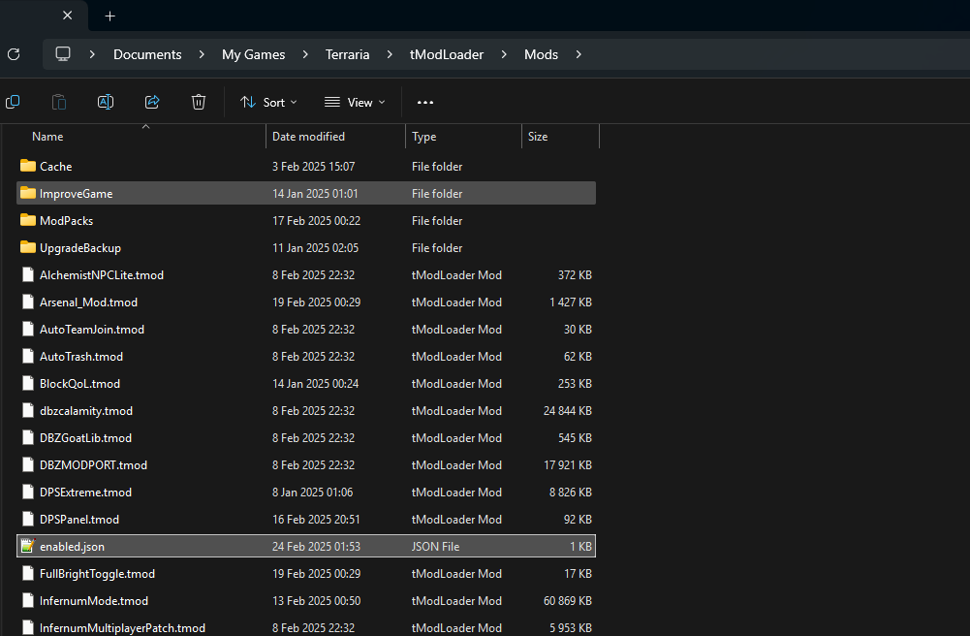Image resolution: width=970 pixels, height=636 pixels.
Task: Open a new tab with plus button
Action: 110,16
